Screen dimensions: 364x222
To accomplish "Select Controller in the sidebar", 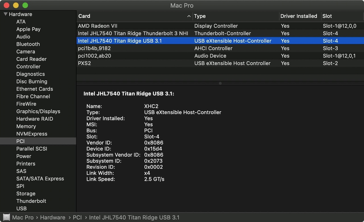I will (28, 66).
